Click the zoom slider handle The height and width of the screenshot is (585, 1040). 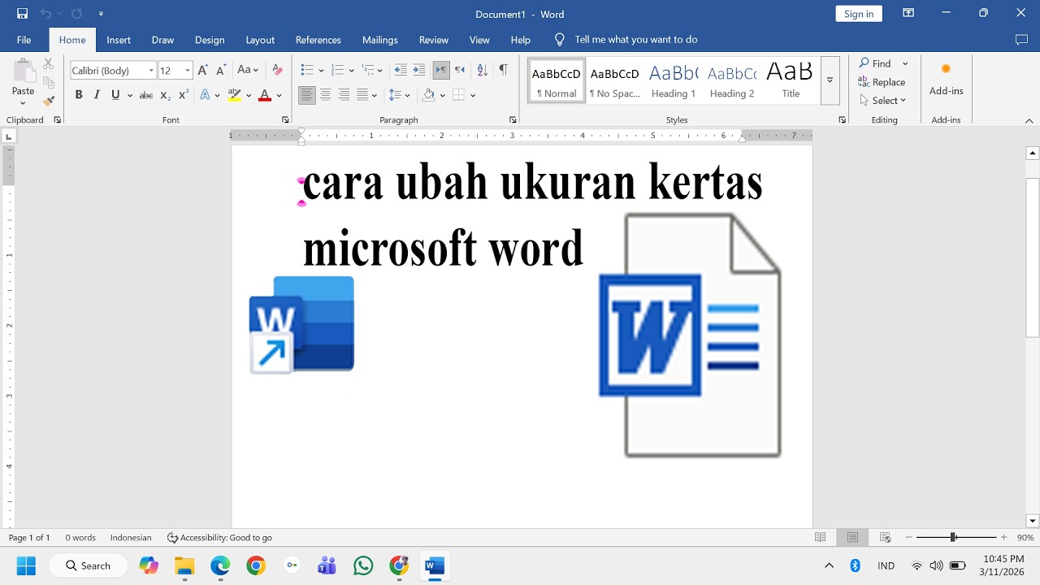point(953,537)
